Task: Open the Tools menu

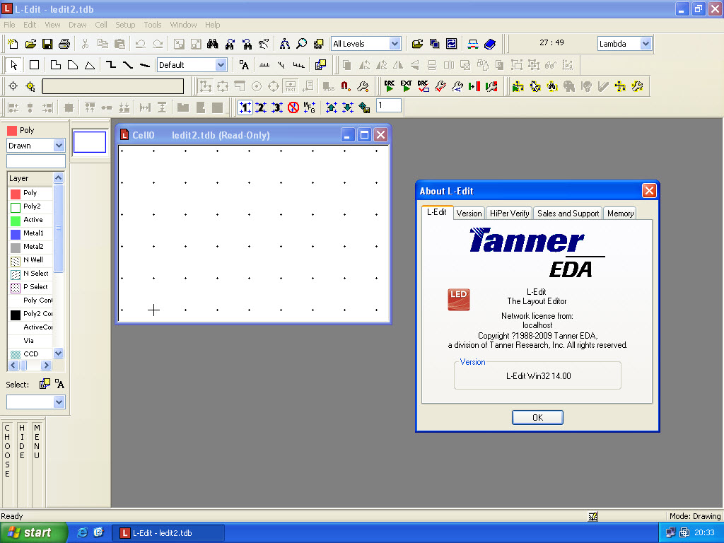Action: pyautogui.click(x=153, y=25)
